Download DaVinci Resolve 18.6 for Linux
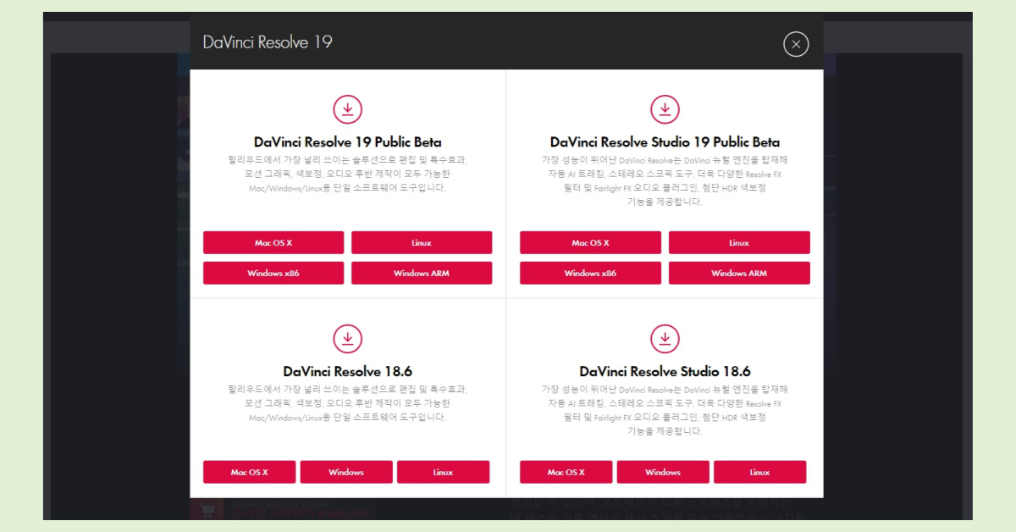Screen dimensions: 1016x532 click(443, 472)
